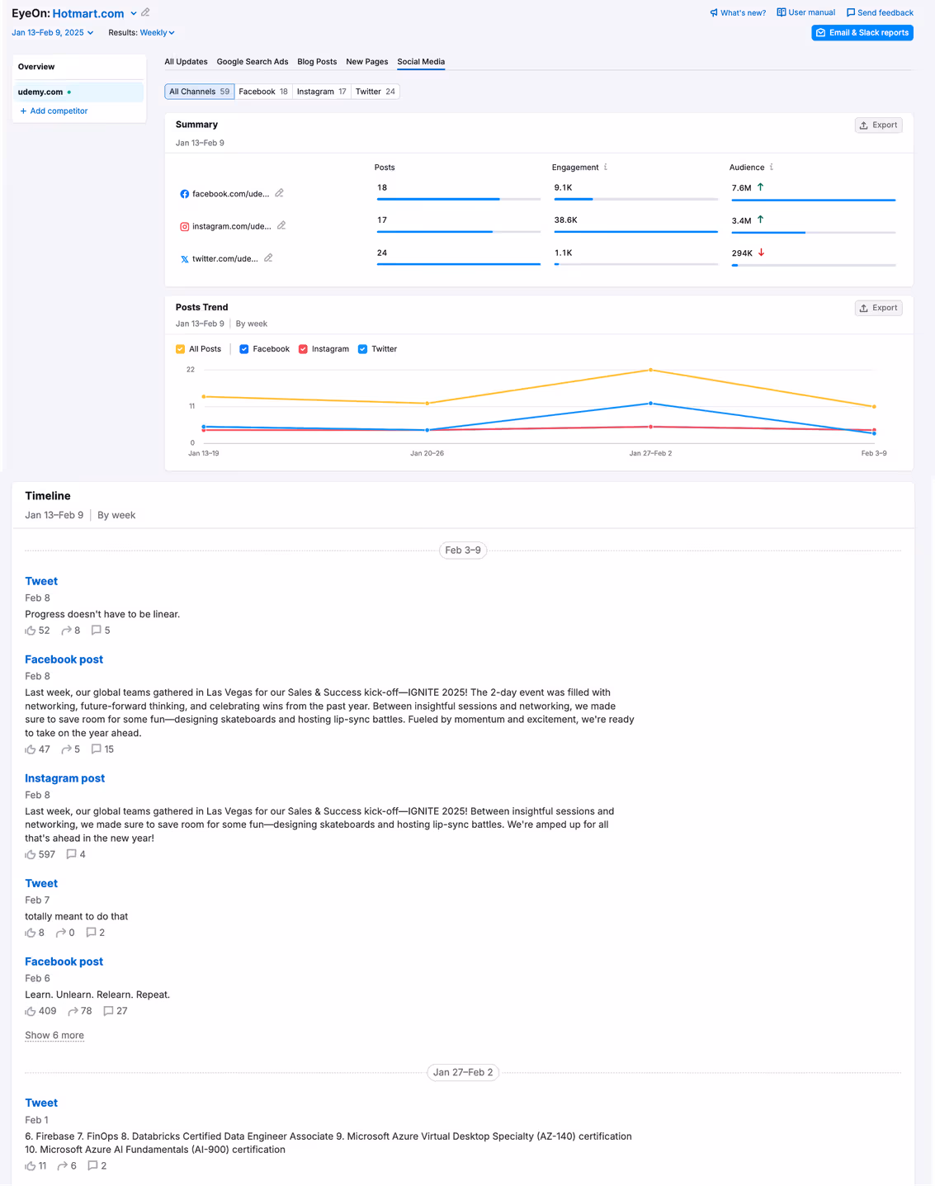Click the Twitter audience down-arrow trend icon
The width and height of the screenshot is (935, 1186).
coord(761,253)
